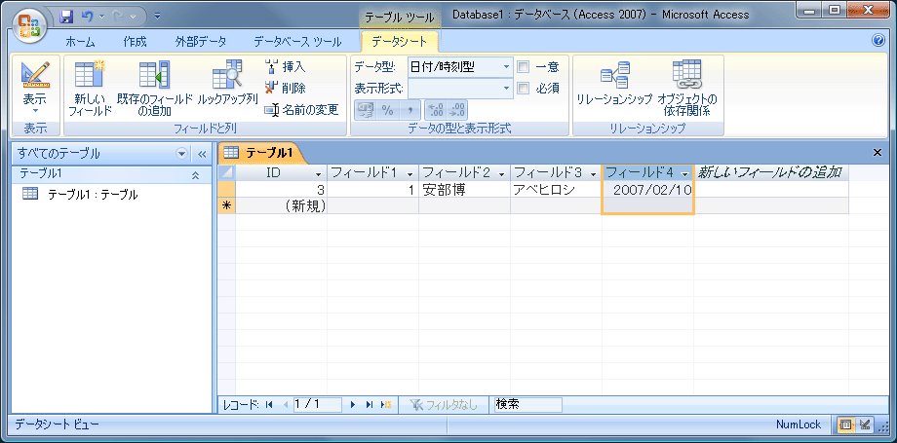Select date cell 2007/02/10
The width and height of the screenshot is (897, 443).
coord(647,189)
